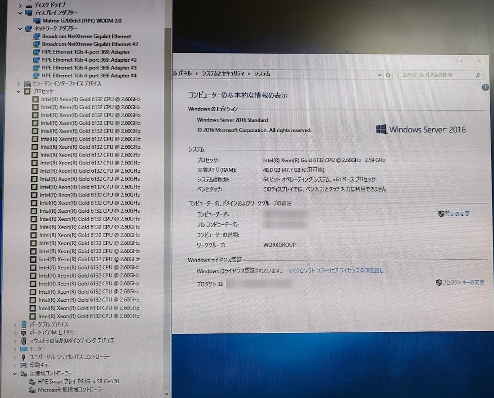This screenshot has width=494, height=398.
Task: Select Broadcom NetXtreme Gigabit Ethernet entry
Action: (86, 36)
